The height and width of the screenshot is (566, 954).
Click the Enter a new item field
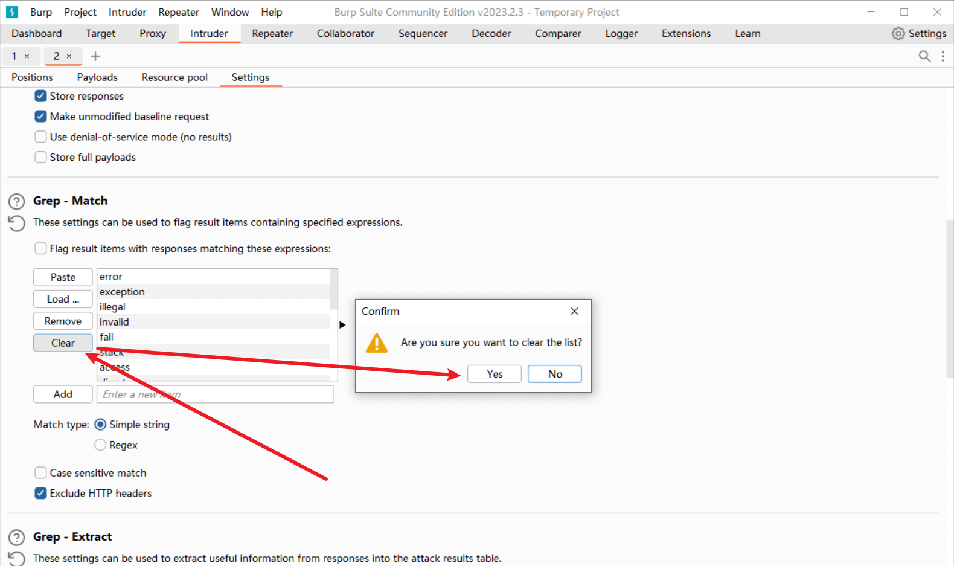pos(215,394)
